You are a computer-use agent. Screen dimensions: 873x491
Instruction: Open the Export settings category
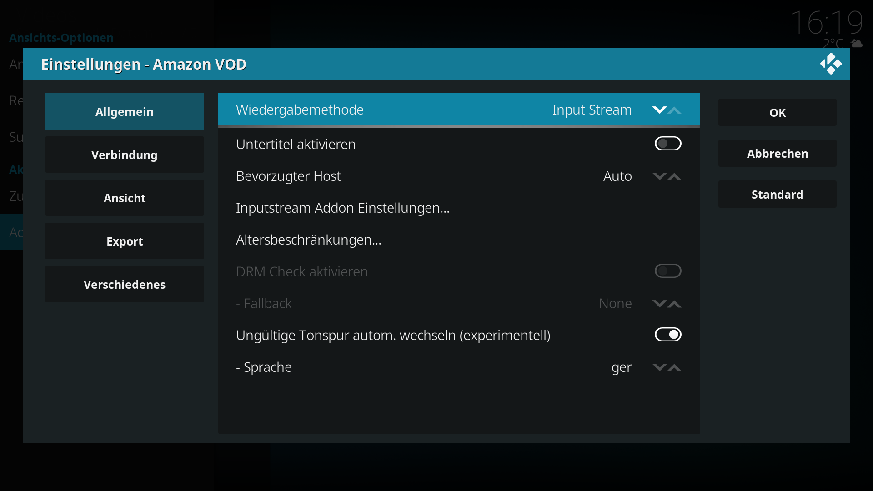click(x=125, y=241)
